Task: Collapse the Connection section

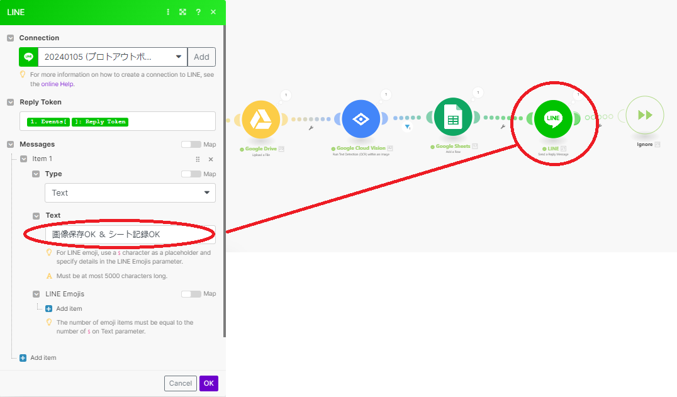Action: coord(10,38)
